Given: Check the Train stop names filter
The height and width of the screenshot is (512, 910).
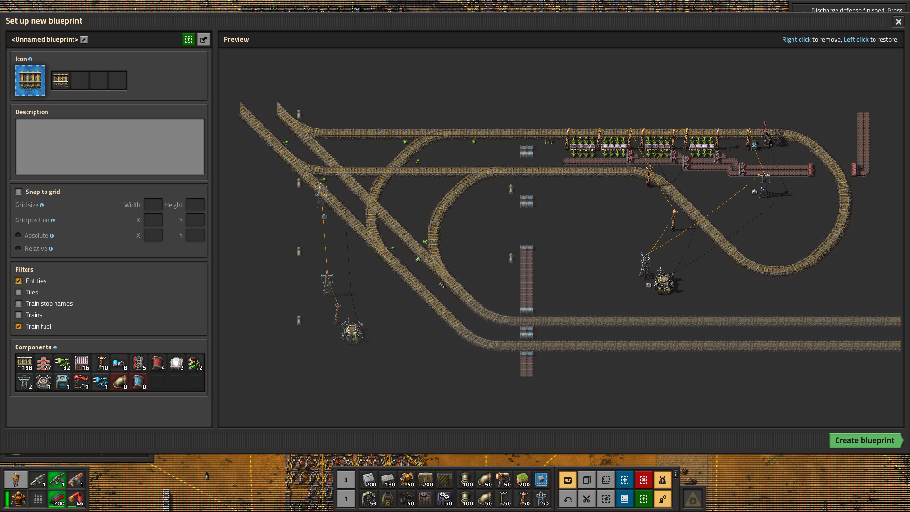Looking at the screenshot, I should pyautogui.click(x=18, y=304).
